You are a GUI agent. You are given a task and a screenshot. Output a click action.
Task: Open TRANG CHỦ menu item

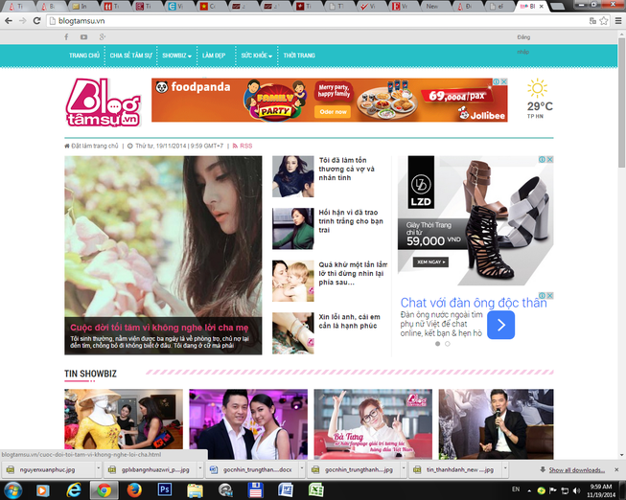coord(84,56)
